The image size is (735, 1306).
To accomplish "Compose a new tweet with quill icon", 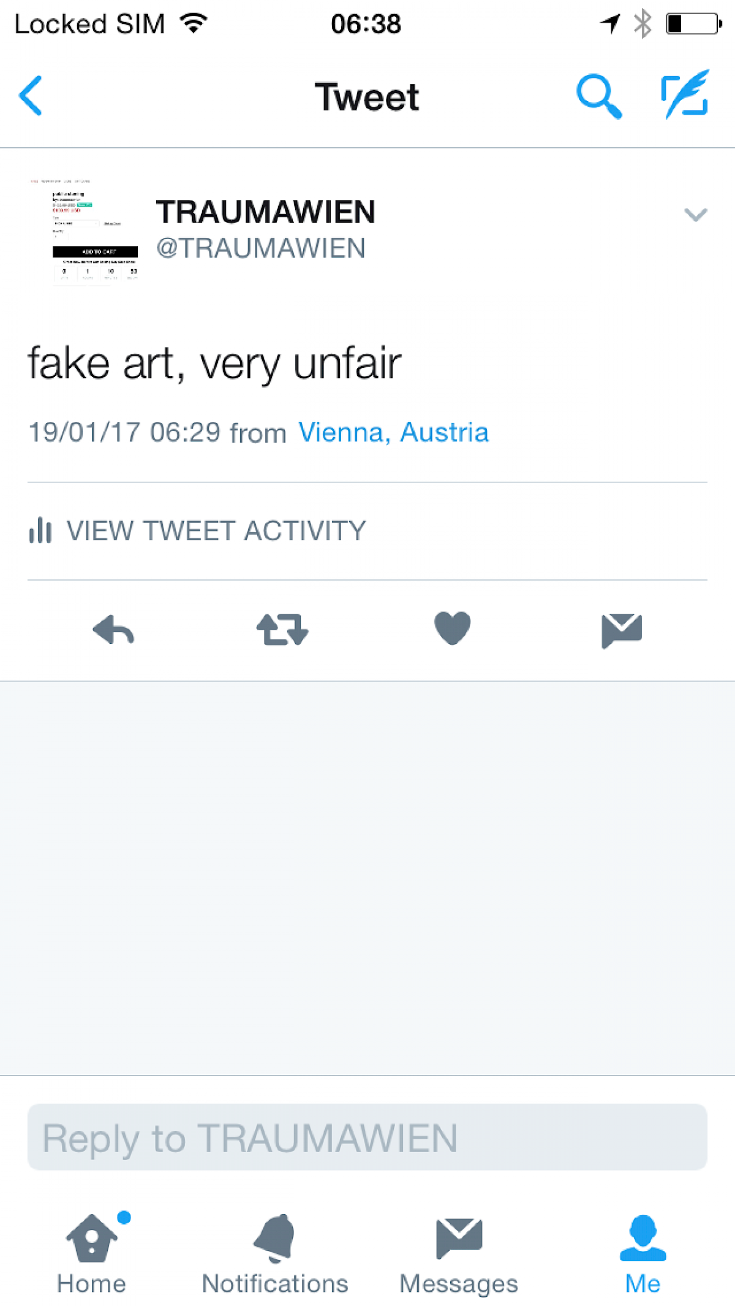I will 685,94.
